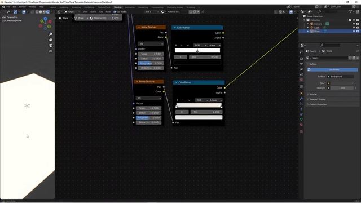This screenshot has width=361, height=203.
Task: Click the zoom magnifier icon in viewport
Action: (x=51, y=34)
